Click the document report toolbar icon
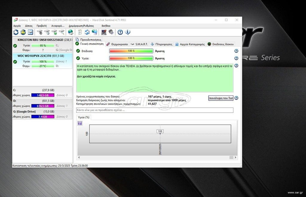Image resolution: width=306 pixels, height=197 pixels. pos(80,32)
